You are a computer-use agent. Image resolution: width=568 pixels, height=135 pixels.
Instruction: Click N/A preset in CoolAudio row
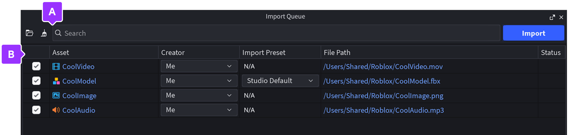pyautogui.click(x=249, y=110)
